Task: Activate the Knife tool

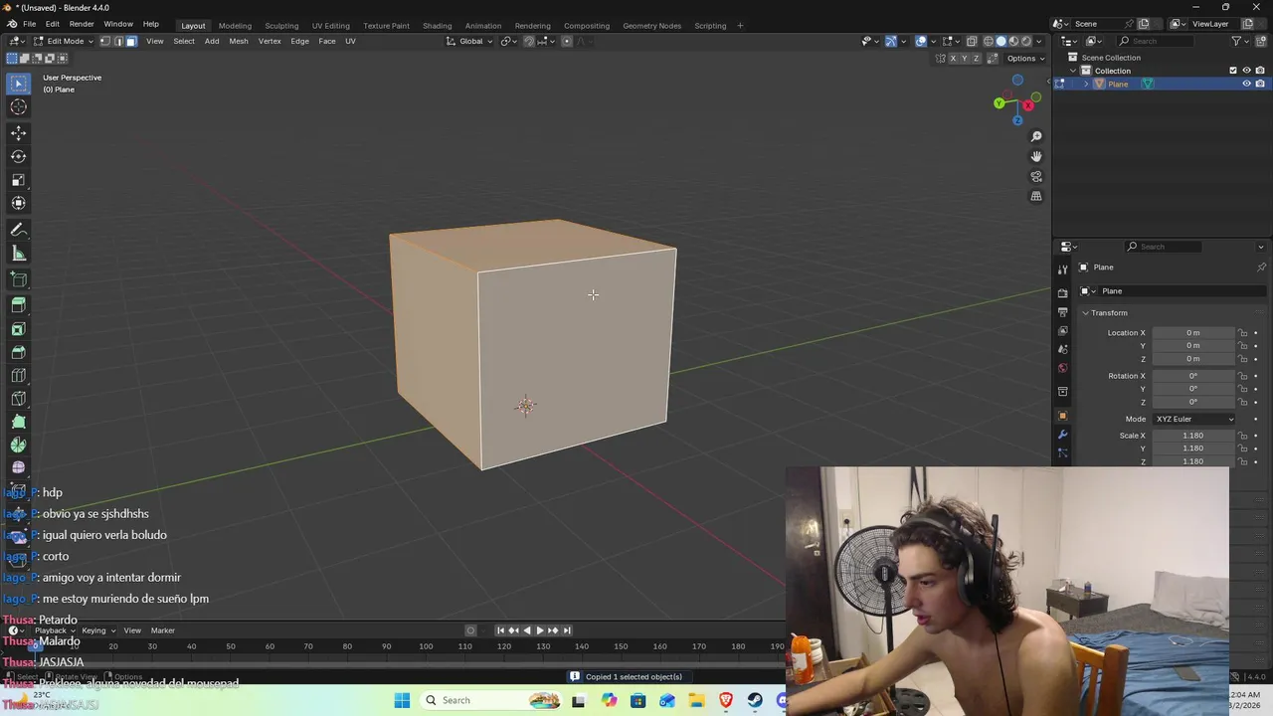Action: point(18,399)
